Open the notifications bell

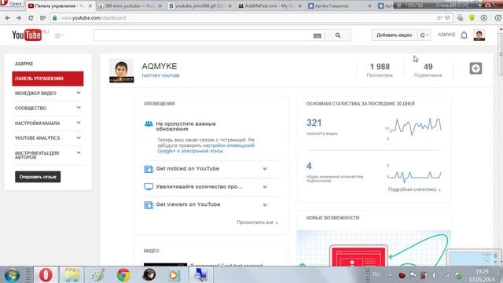click(x=464, y=35)
